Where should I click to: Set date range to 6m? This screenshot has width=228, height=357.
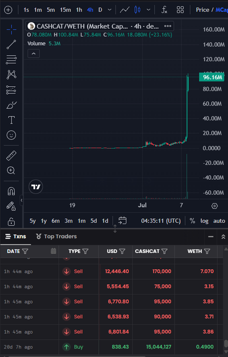(x=56, y=221)
